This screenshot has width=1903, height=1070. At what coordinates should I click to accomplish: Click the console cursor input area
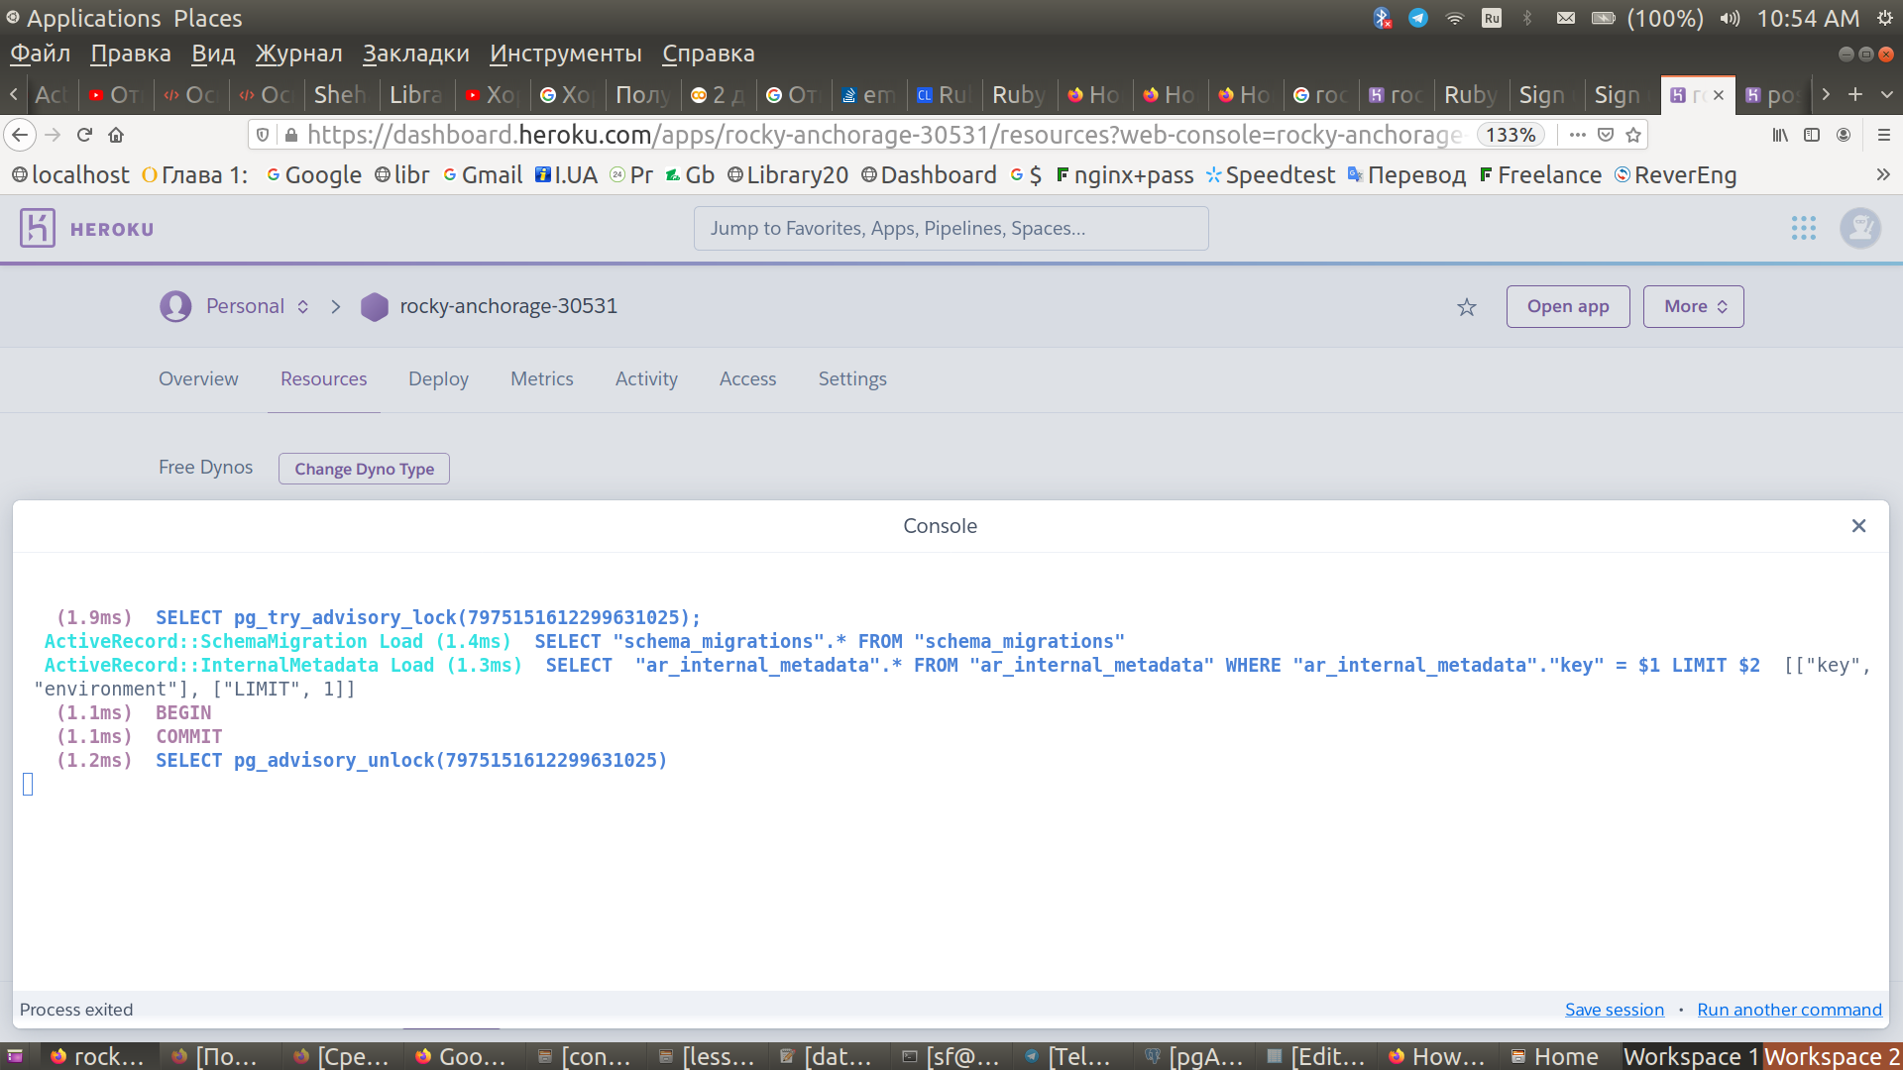click(x=28, y=785)
